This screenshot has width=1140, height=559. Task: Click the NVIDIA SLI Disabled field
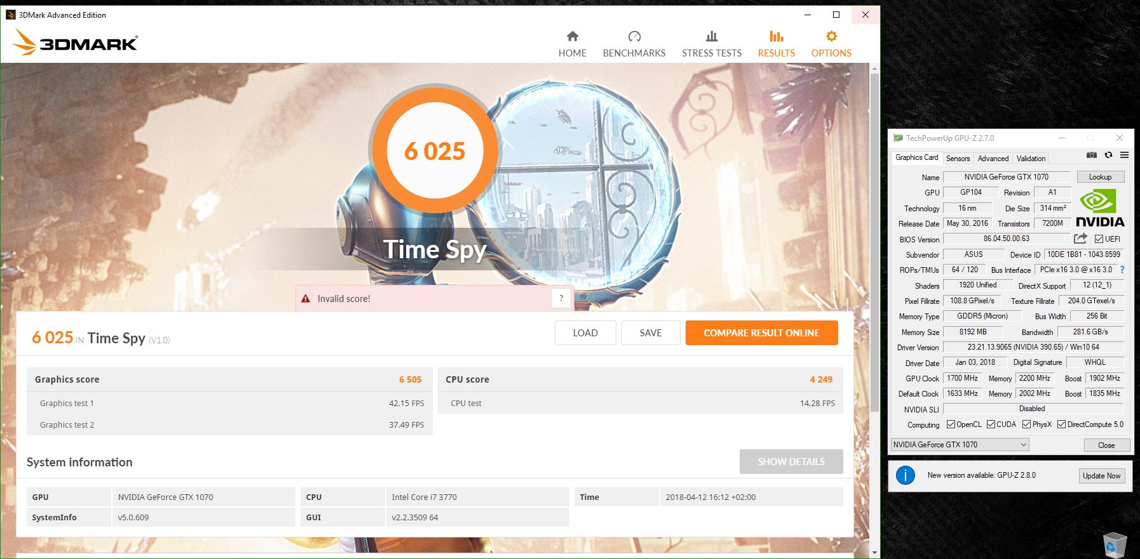click(x=1032, y=409)
